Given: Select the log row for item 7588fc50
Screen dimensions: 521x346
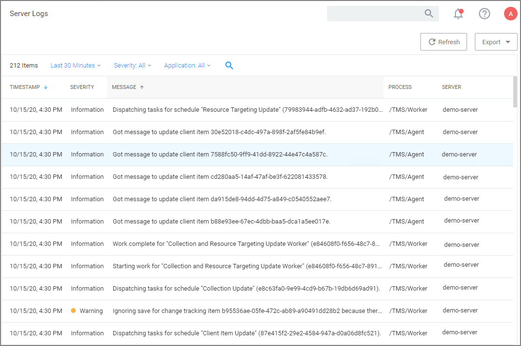Looking at the screenshot, I should 220,155.
